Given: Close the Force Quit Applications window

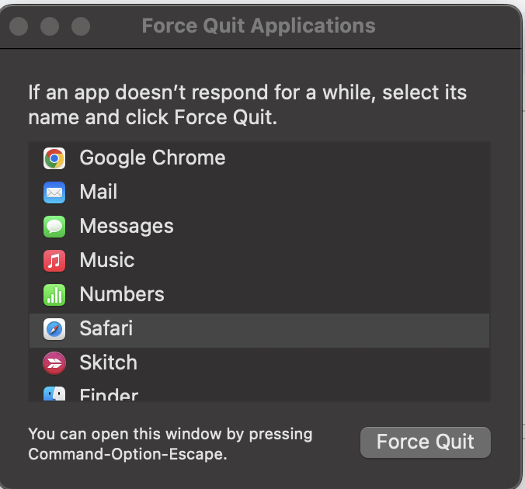Looking at the screenshot, I should (x=19, y=26).
